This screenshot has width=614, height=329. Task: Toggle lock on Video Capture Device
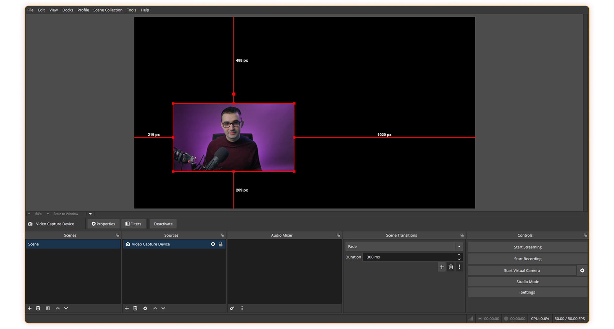[x=221, y=244]
